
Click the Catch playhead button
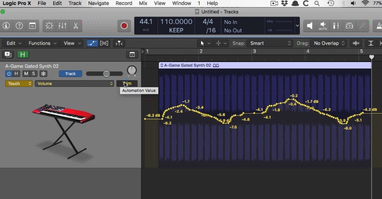tap(119, 43)
